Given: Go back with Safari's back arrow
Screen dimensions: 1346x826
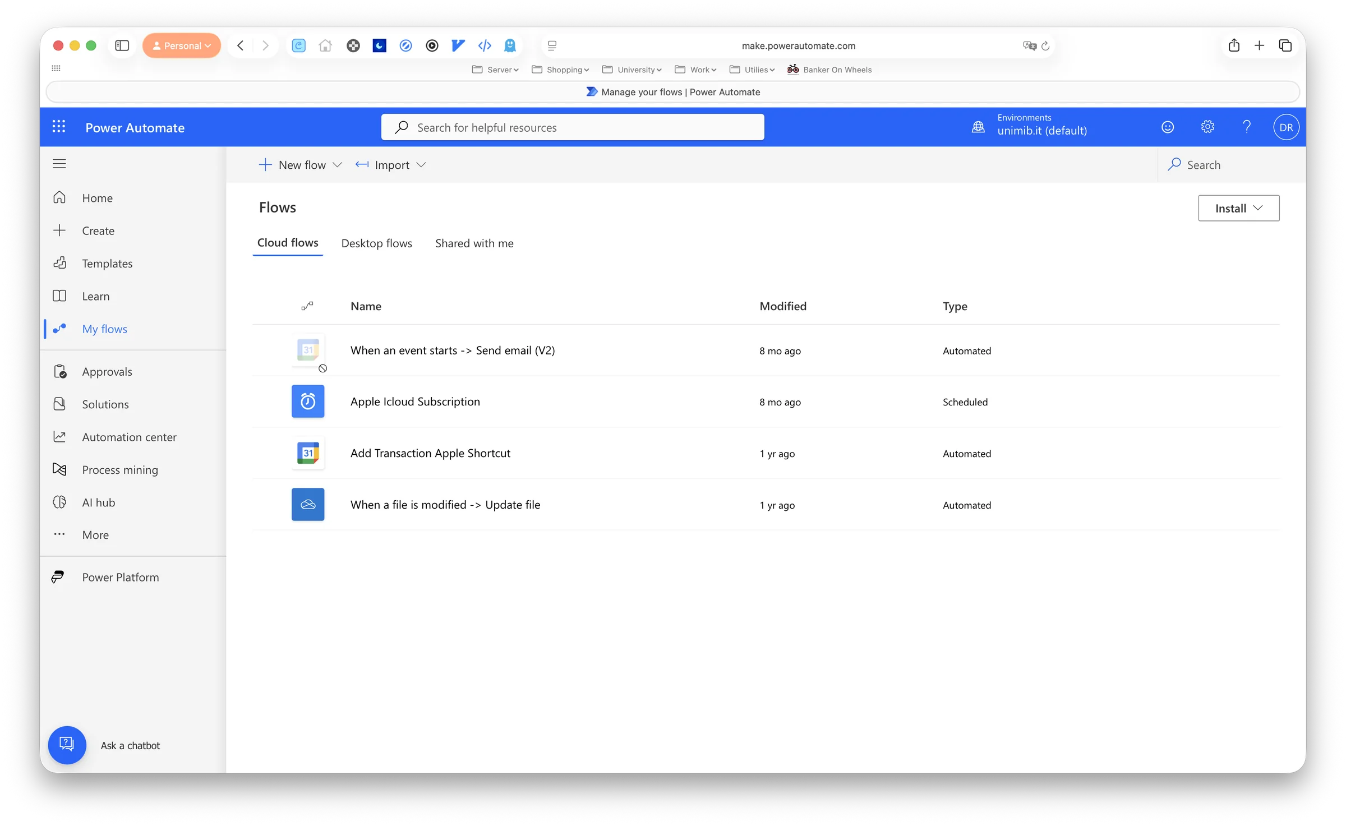Looking at the screenshot, I should click(x=241, y=45).
